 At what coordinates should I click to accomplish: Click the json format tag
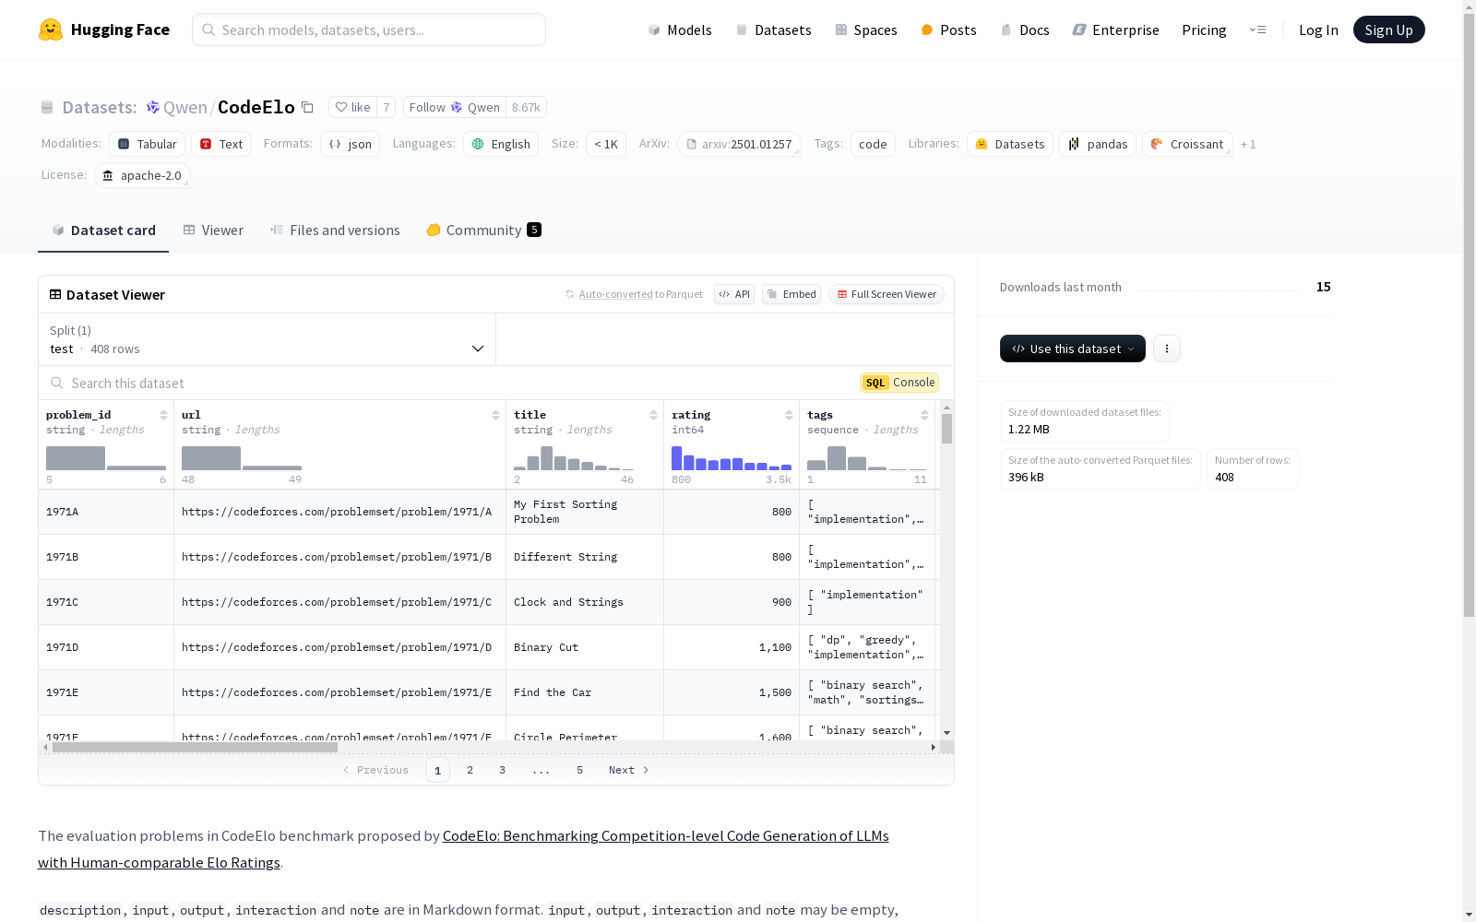coord(351,144)
